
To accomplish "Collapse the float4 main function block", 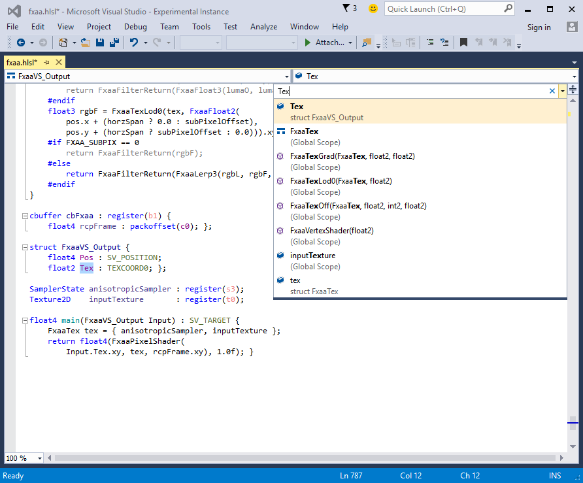I will tap(25, 320).
